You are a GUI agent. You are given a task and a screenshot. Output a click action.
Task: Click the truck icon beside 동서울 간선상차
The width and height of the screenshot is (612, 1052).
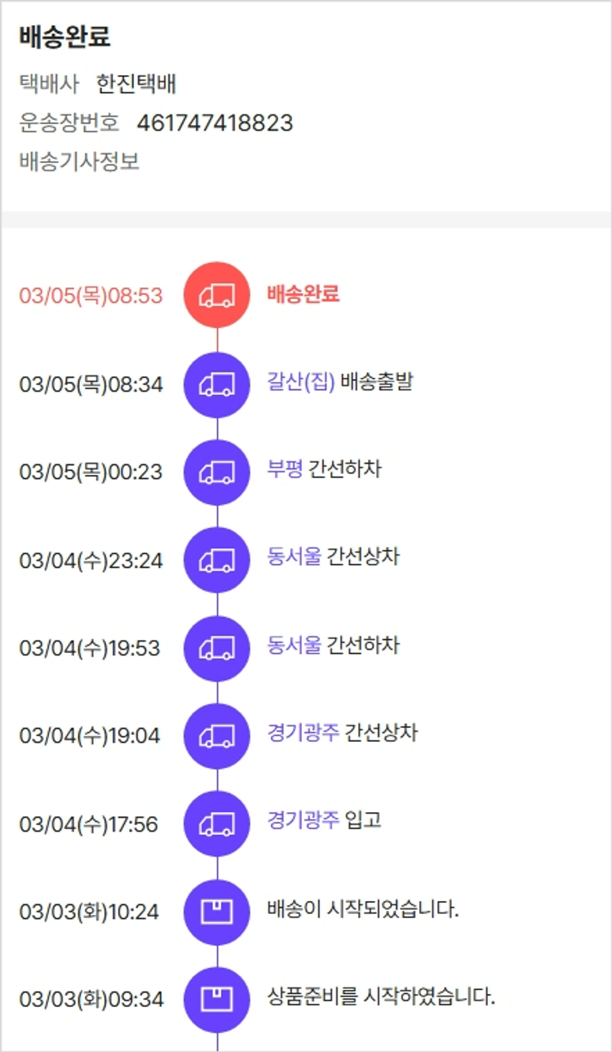(217, 560)
